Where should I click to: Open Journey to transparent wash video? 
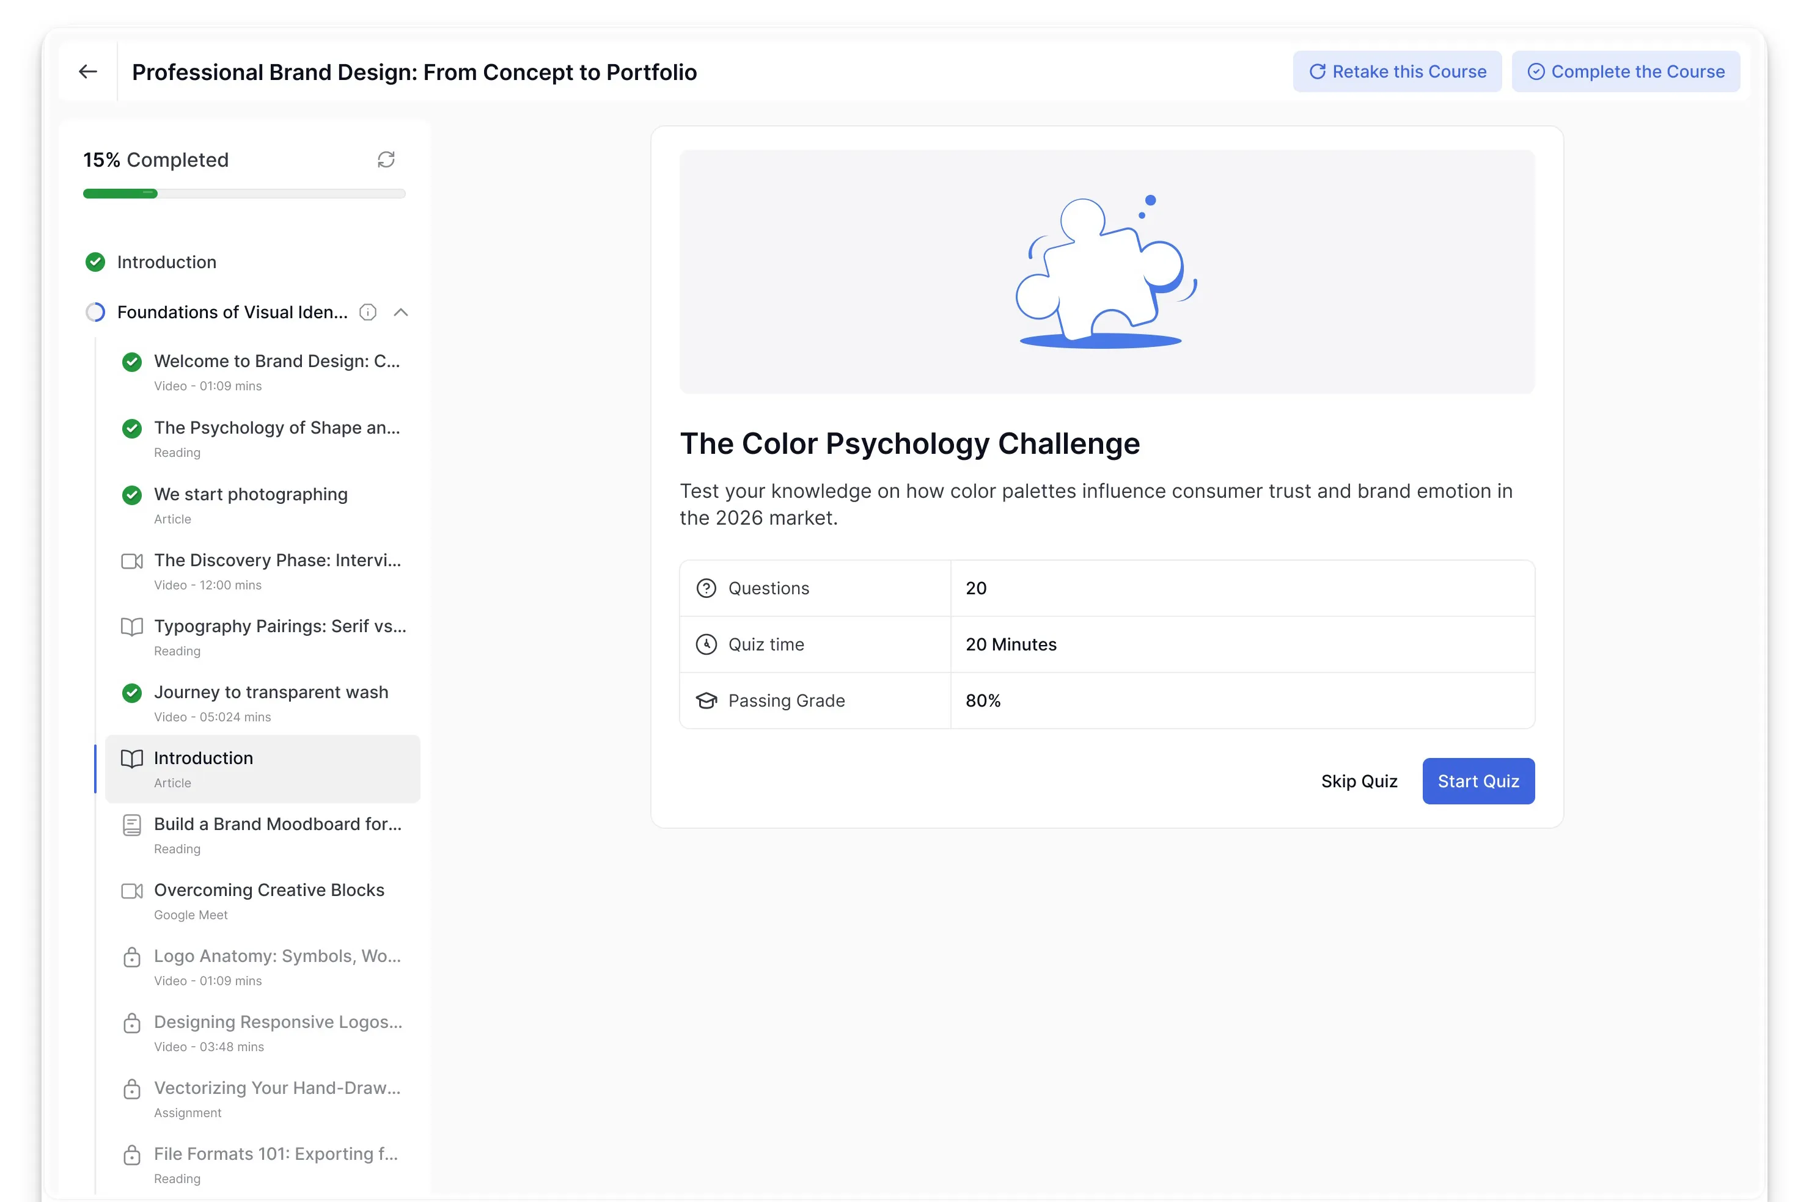(x=262, y=703)
